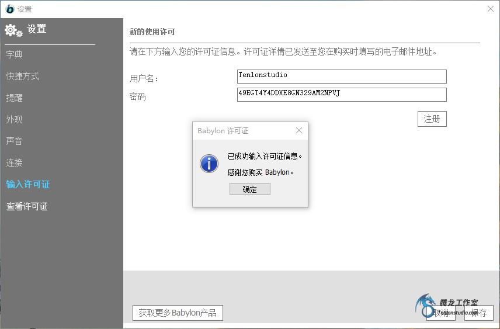Click the text 感谢您购买 Babylon
Screen dimensions: 500x329
coord(261,172)
